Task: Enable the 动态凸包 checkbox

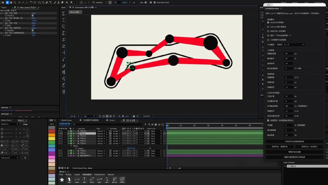Action: coord(268,31)
